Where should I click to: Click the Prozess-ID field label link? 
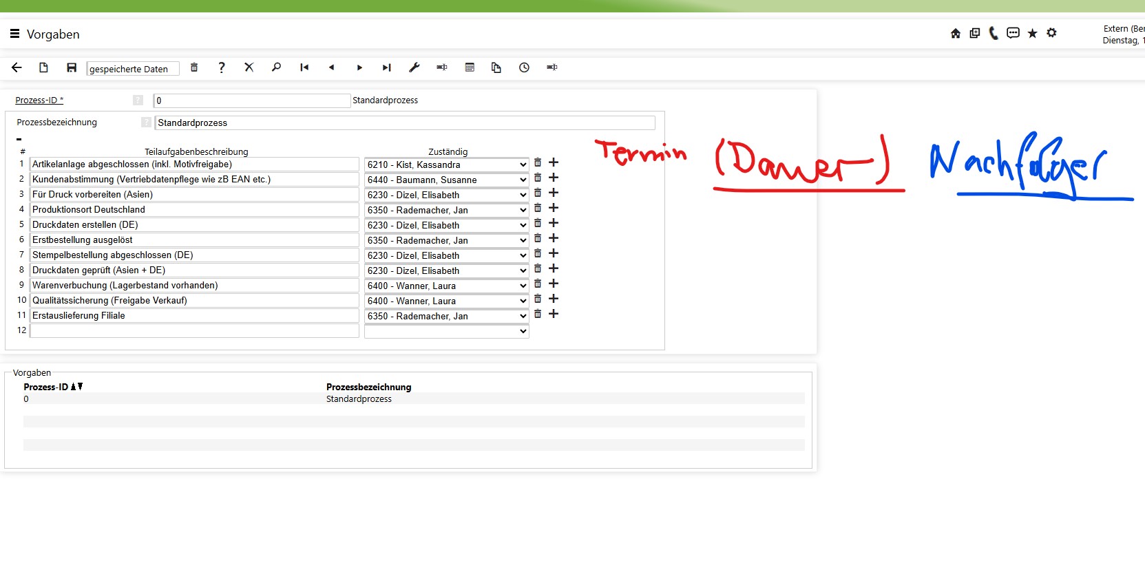pyautogui.click(x=39, y=100)
